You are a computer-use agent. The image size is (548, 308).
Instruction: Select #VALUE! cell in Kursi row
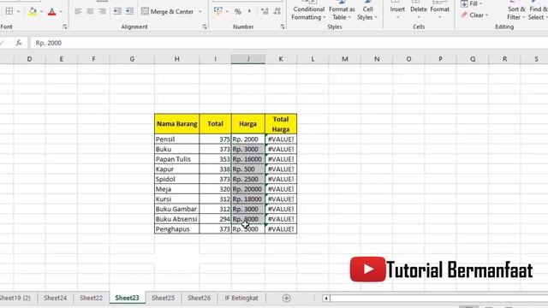tap(281, 199)
